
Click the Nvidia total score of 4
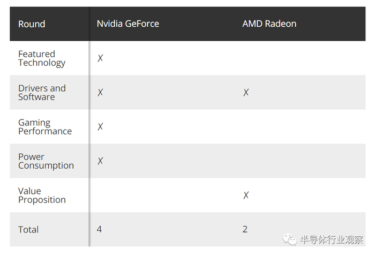coord(100,229)
